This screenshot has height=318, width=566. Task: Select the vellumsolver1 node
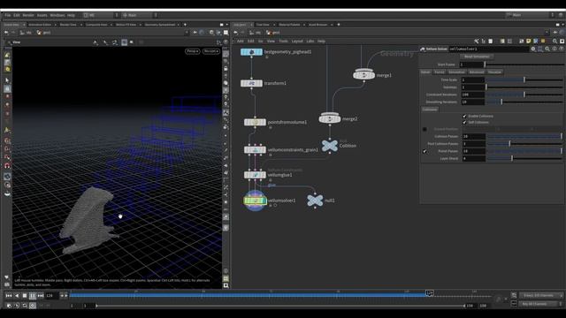coord(255,201)
